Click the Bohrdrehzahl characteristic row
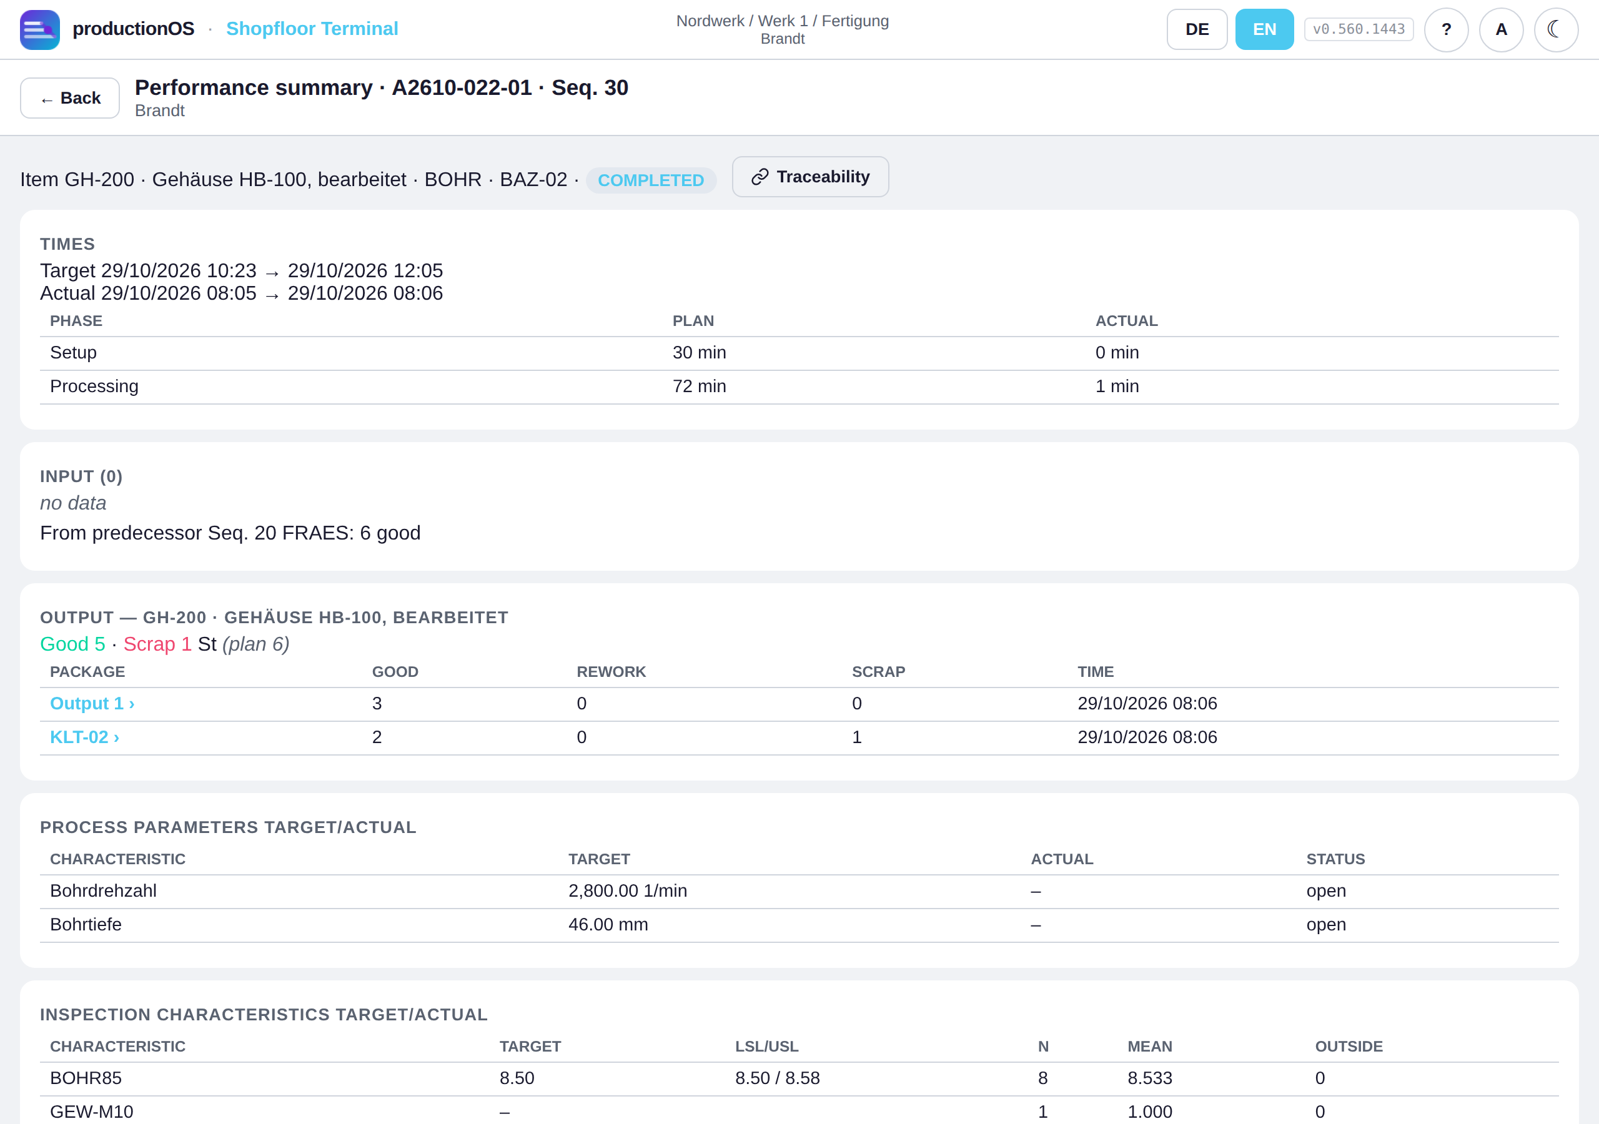The image size is (1599, 1124). click(799, 892)
